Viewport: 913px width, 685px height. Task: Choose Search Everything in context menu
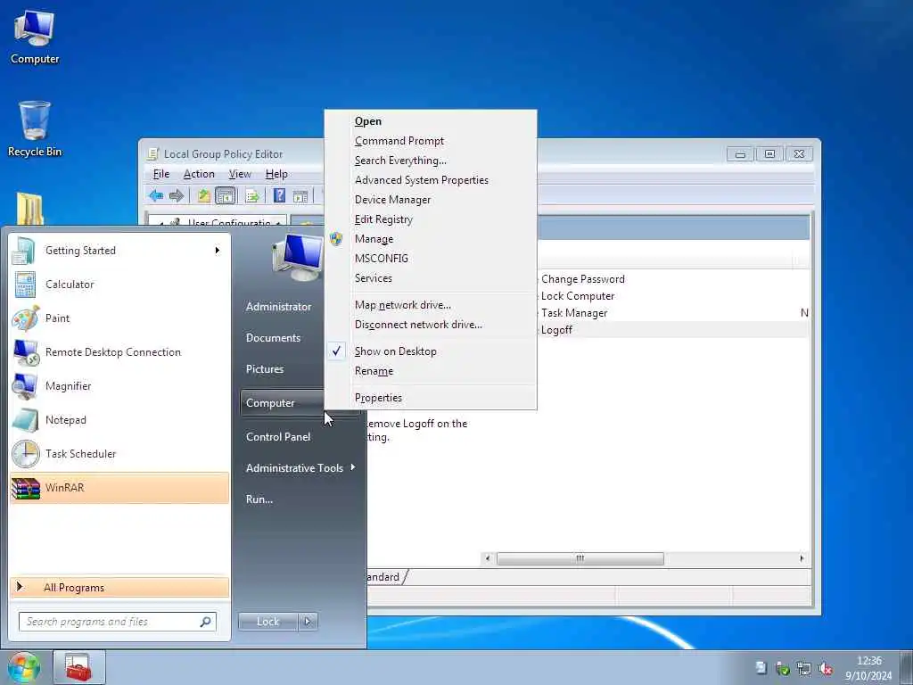point(431,161)
